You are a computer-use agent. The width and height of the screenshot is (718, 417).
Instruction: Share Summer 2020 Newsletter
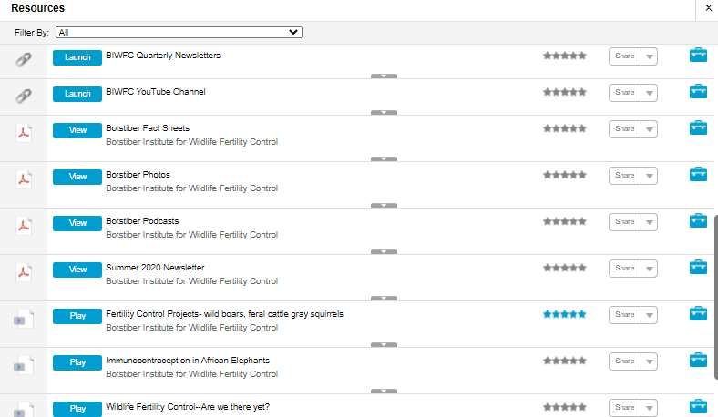click(624, 269)
